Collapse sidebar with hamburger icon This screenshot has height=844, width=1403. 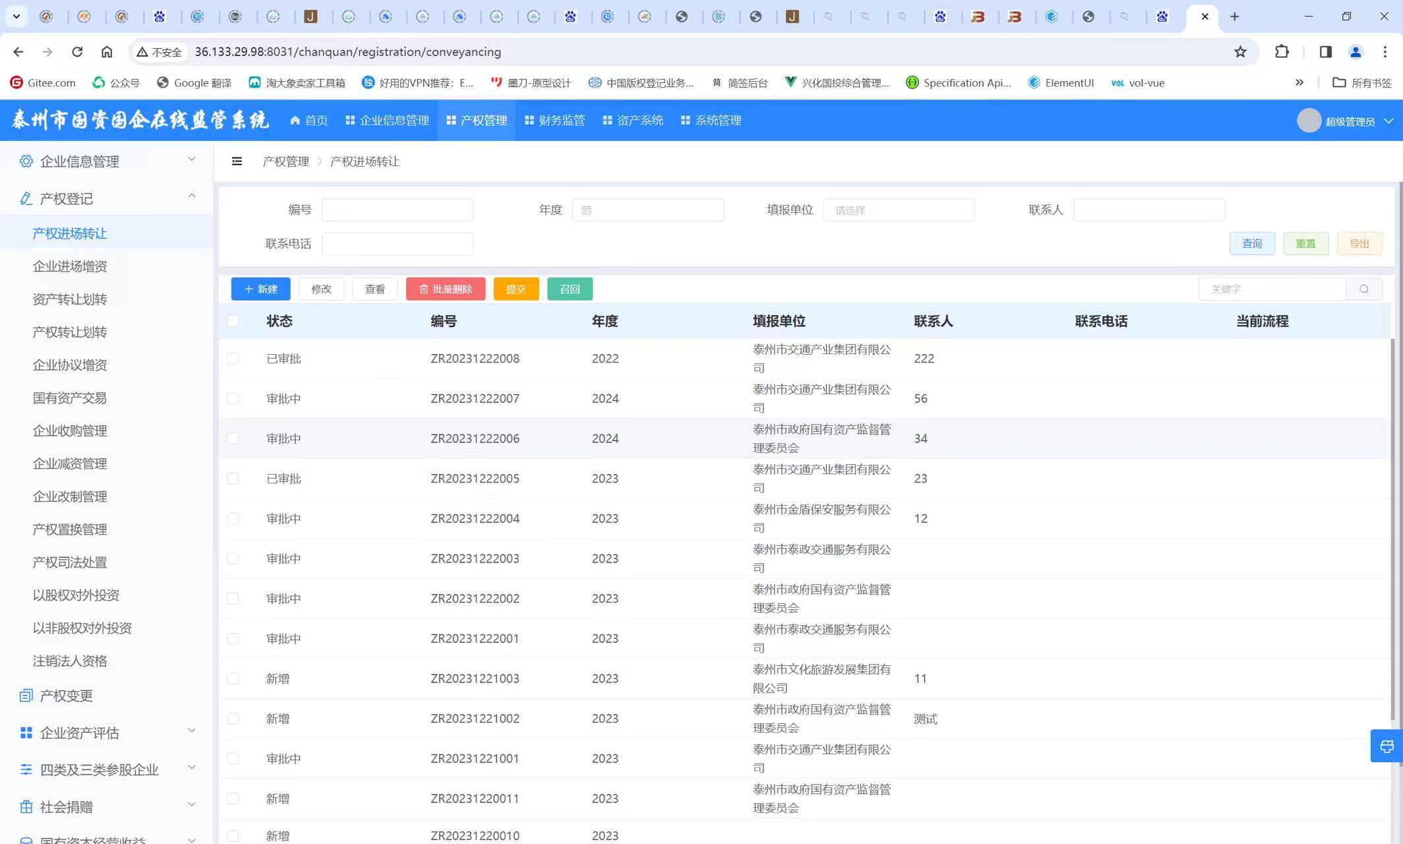(x=237, y=162)
